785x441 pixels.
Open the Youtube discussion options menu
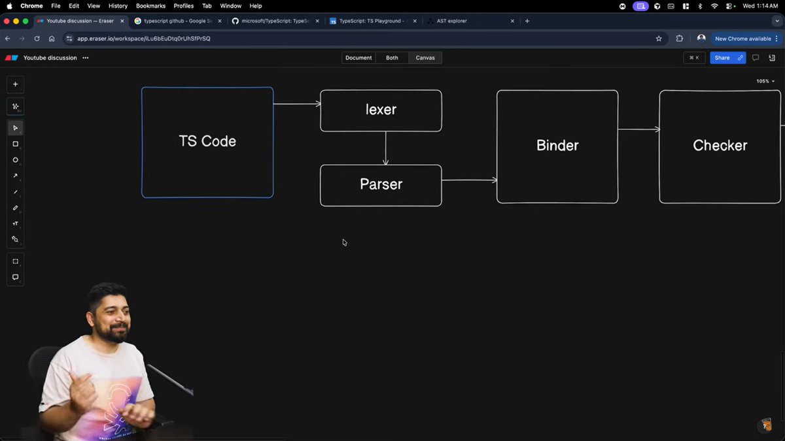(x=85, y=57)
